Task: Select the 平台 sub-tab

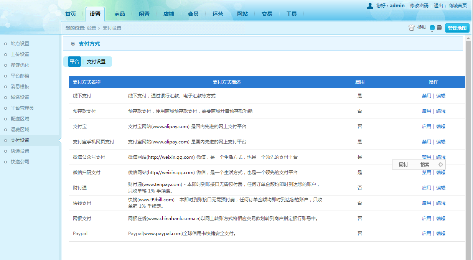Action: click(74, 62)
